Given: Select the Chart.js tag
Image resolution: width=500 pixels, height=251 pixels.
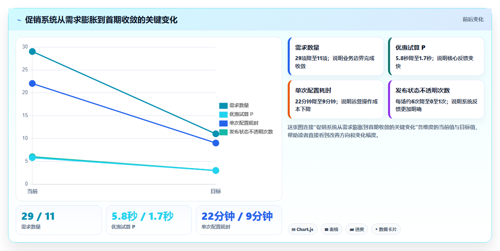Looking at the screenshot, I should (303, 229).
